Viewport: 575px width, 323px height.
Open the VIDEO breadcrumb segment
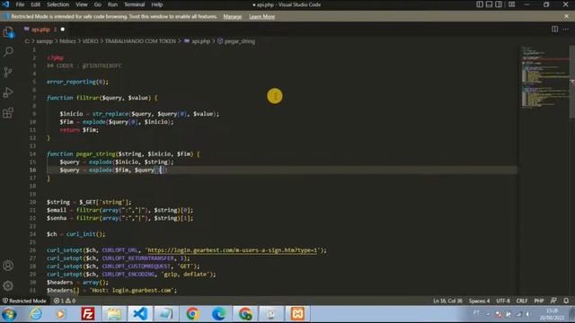(90, 41)
